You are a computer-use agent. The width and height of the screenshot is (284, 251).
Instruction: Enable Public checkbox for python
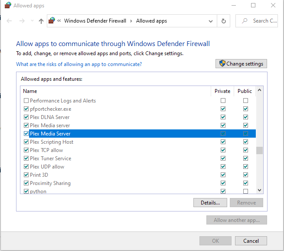pos(245,191)
